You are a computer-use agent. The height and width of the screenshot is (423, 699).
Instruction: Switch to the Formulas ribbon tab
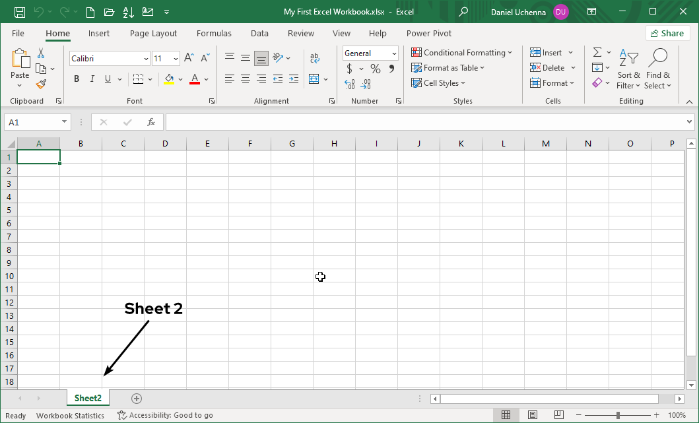pos(214,33)
